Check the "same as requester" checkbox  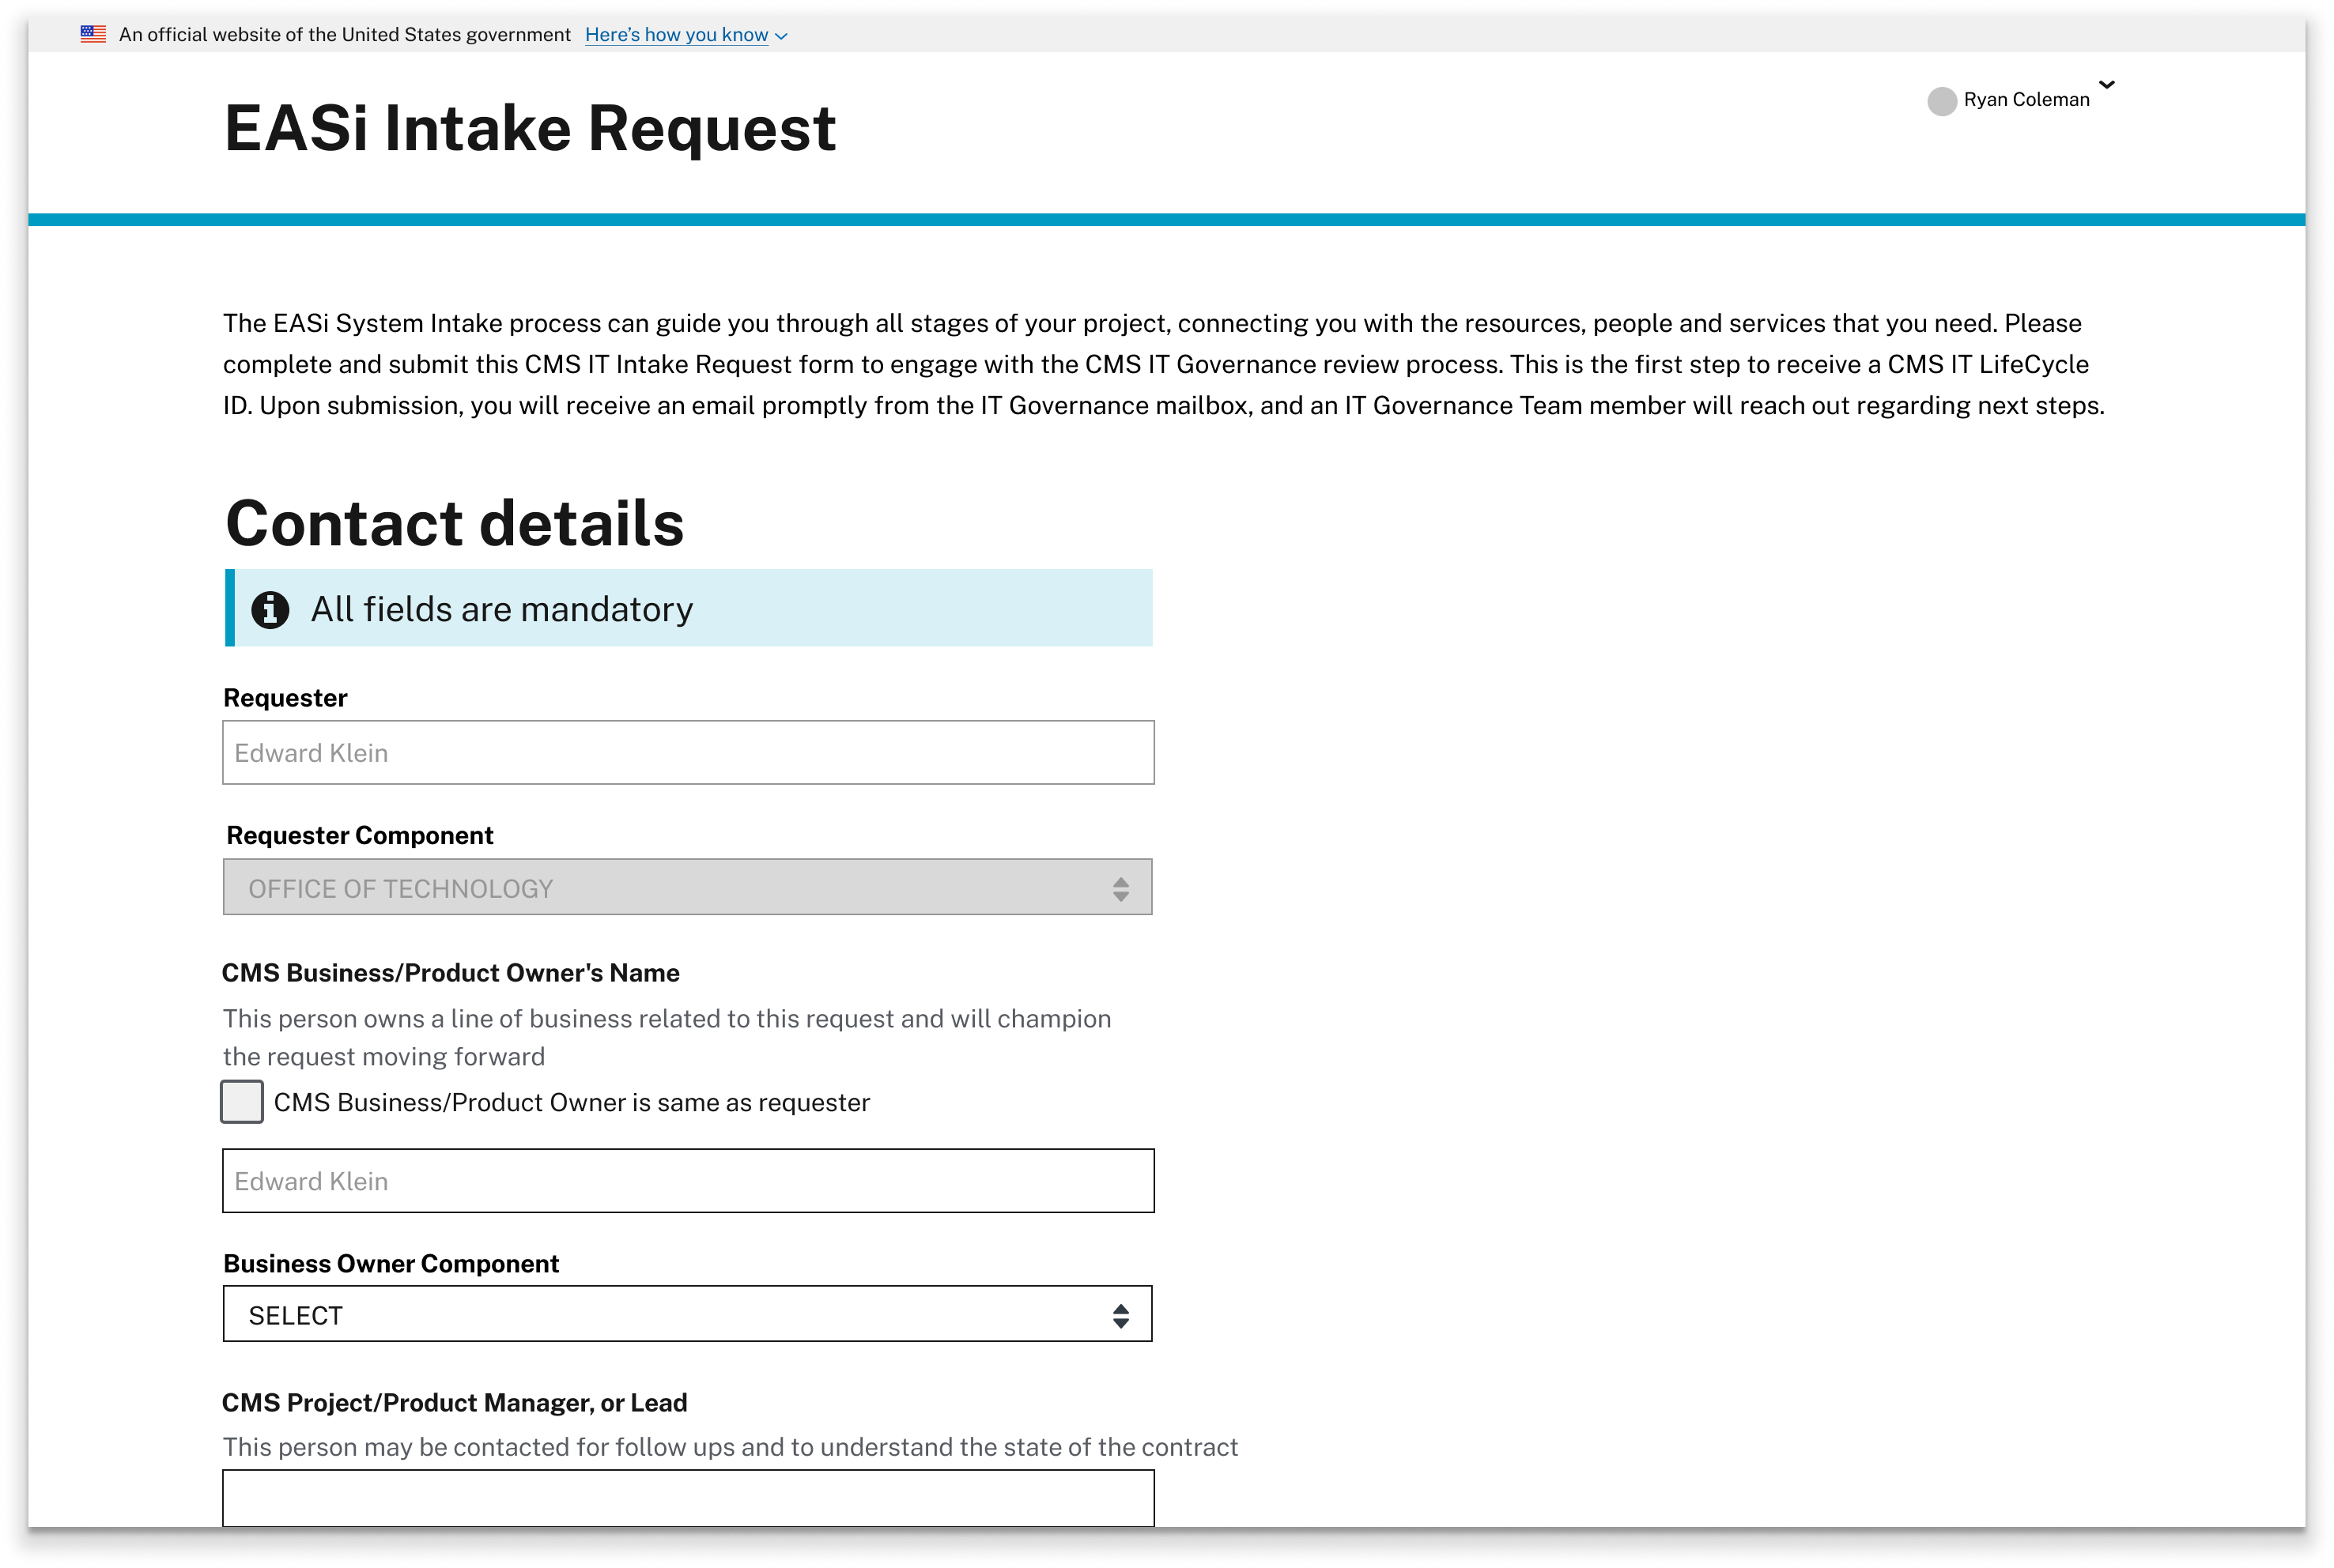click(242, 1101)
